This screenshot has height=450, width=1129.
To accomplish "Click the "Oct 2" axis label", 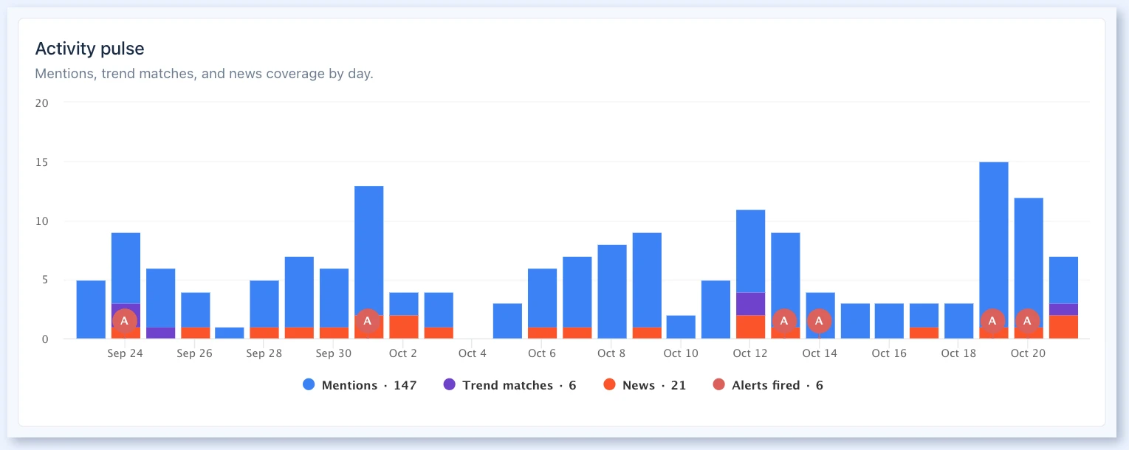I will click(x=403, y=353).
